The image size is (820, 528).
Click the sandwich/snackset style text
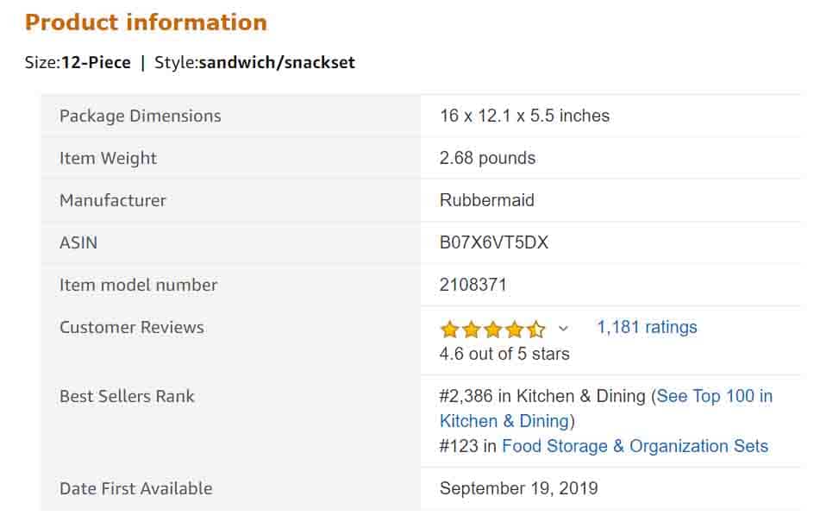[x=277, y=62]
